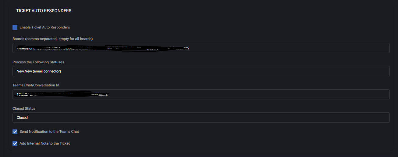Focus the Teams Chat/Conversation Id input
This screenshot has height=157, width=398.
[244, 94]
